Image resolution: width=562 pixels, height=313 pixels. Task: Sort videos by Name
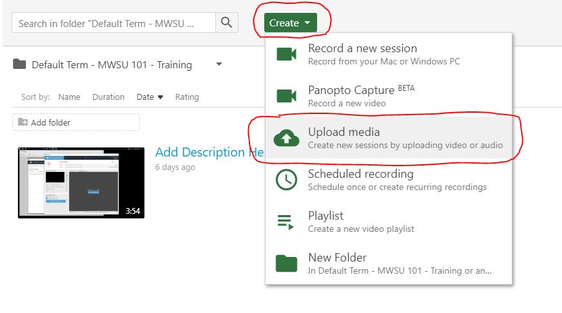tap(69, 97)
